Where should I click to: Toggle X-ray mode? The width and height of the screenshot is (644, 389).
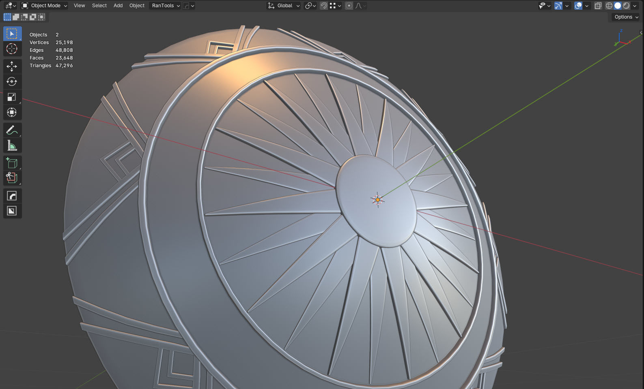pyautogui.click(x=598, y=6)
